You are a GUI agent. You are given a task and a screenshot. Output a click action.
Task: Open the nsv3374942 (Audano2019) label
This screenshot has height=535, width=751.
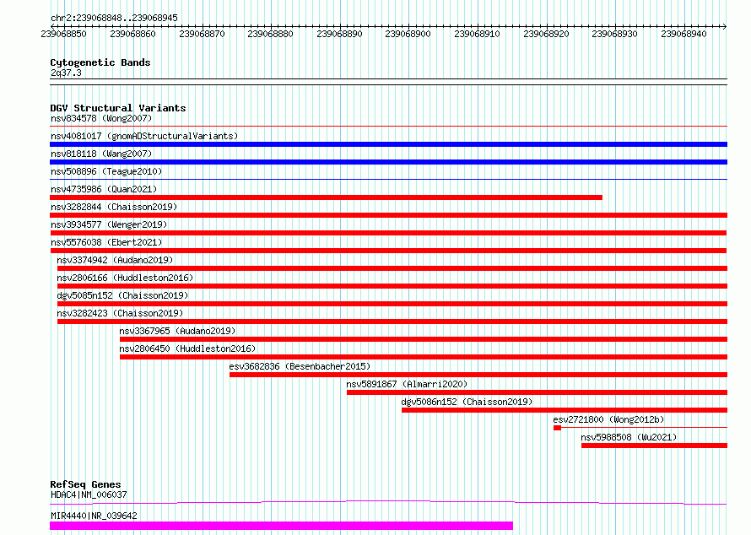pyautogui.click(x=115, y=260)
